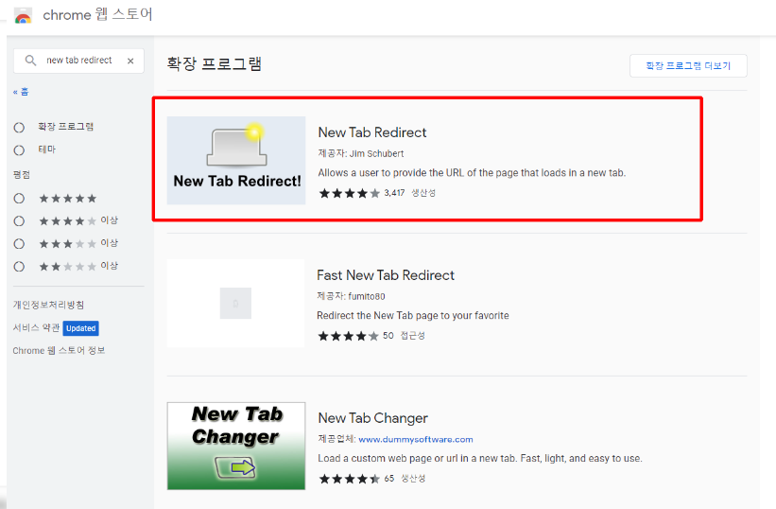This screenshot has height=509, width=776.
Task: Go back via the '« 홈' link
Action: pyautogui.click(x=22, y=92)
